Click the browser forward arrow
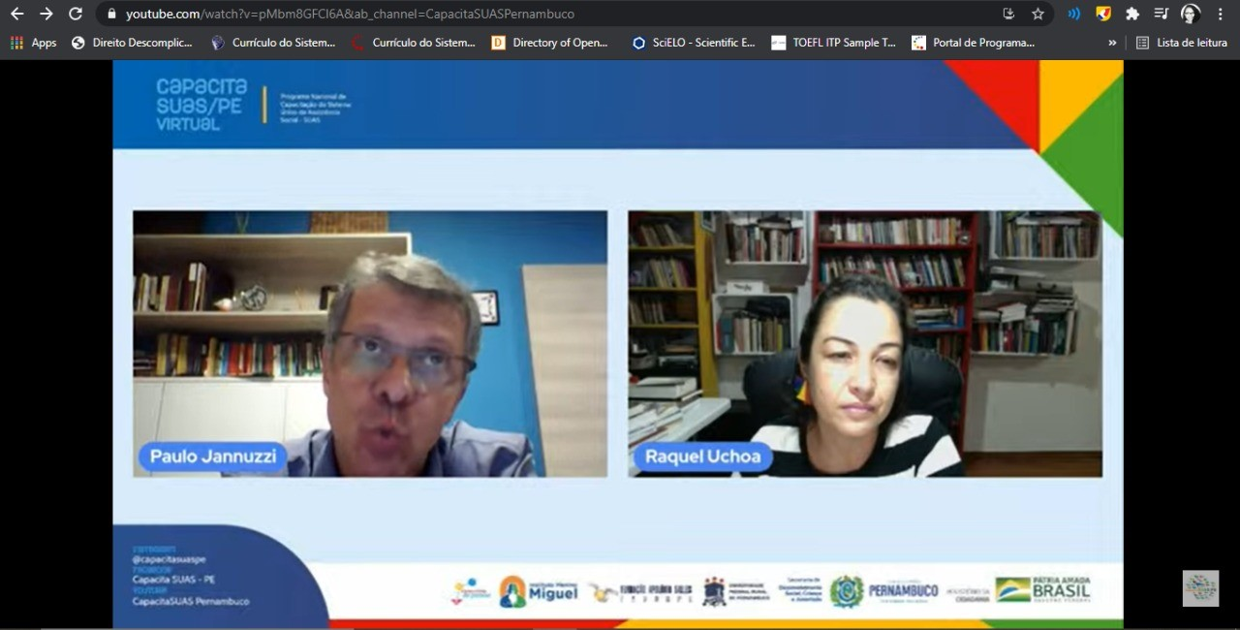The width and height of the screenshot is (1240, 630). point(46,14)
